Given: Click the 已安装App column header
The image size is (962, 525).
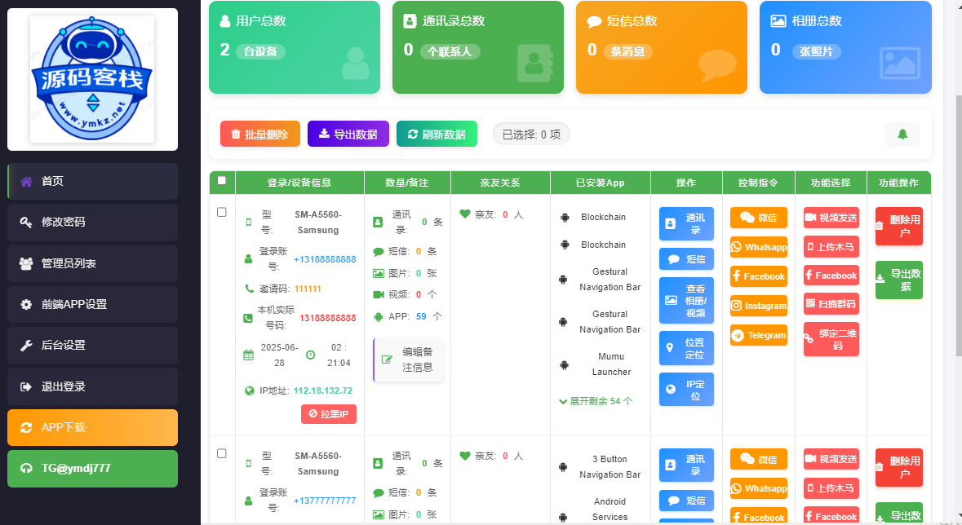Looking at the screenshot, I should (600, 183).
